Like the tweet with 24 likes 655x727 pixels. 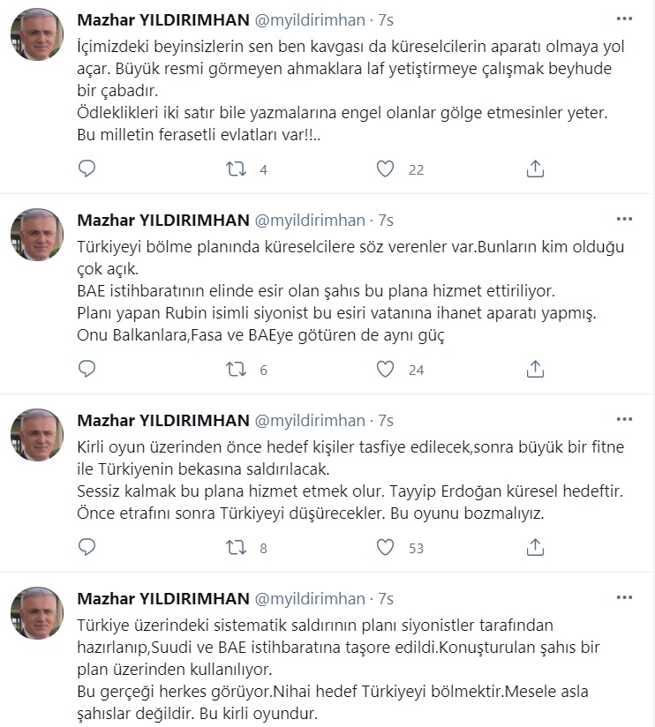point(385,369)
